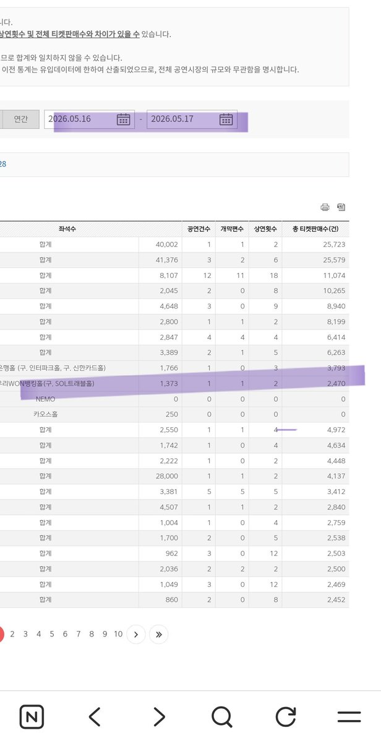Image resolution: width=381 pixels, height=743 pixels.
Task: Click the Excel export icon above the table
Action: coord(341,207)
